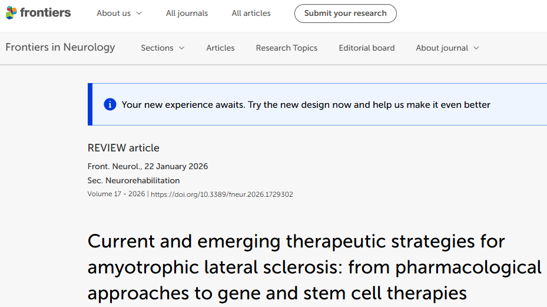Viewport: 547px width, 307px height.
Task: Open the Research Topics tab
Action: (x=286, y=48)
